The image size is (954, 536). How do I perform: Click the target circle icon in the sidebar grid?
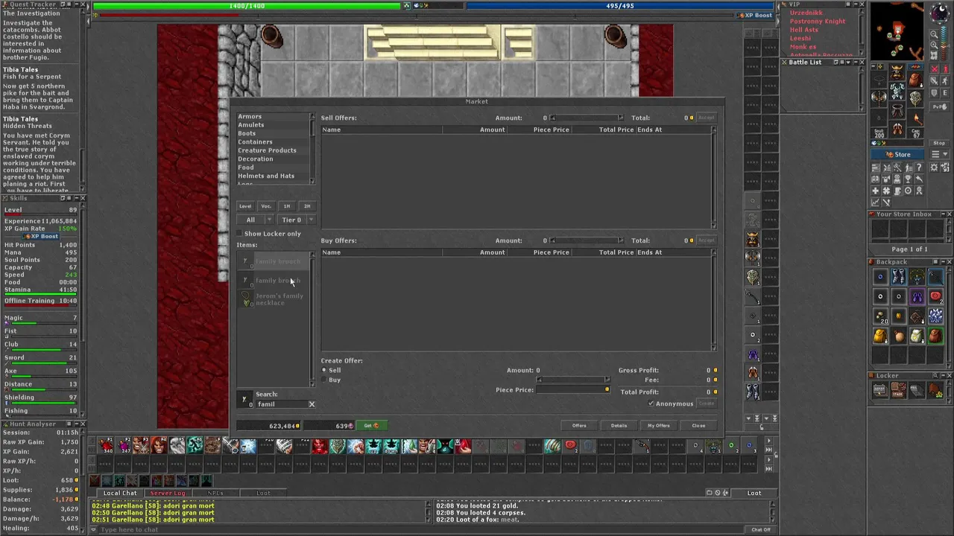pos(909,190)
